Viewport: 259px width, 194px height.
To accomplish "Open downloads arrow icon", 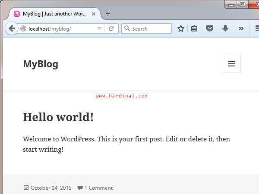I will tap(225, 28).
